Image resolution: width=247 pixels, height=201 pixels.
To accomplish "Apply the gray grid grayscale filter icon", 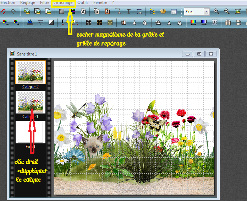I will click(89, 22).
